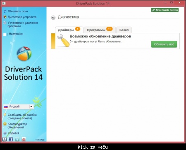Click the add/remove programs icon
The height and width of the screenshot is (150, 186).
5,23
